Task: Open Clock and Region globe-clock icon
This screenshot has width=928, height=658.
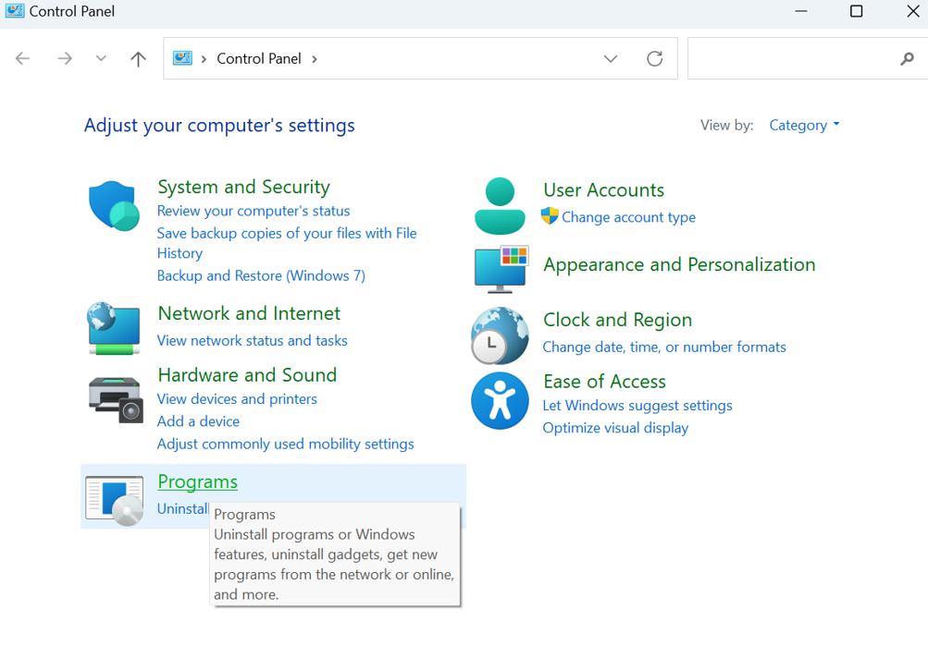Action: click(x=500, y=335)
